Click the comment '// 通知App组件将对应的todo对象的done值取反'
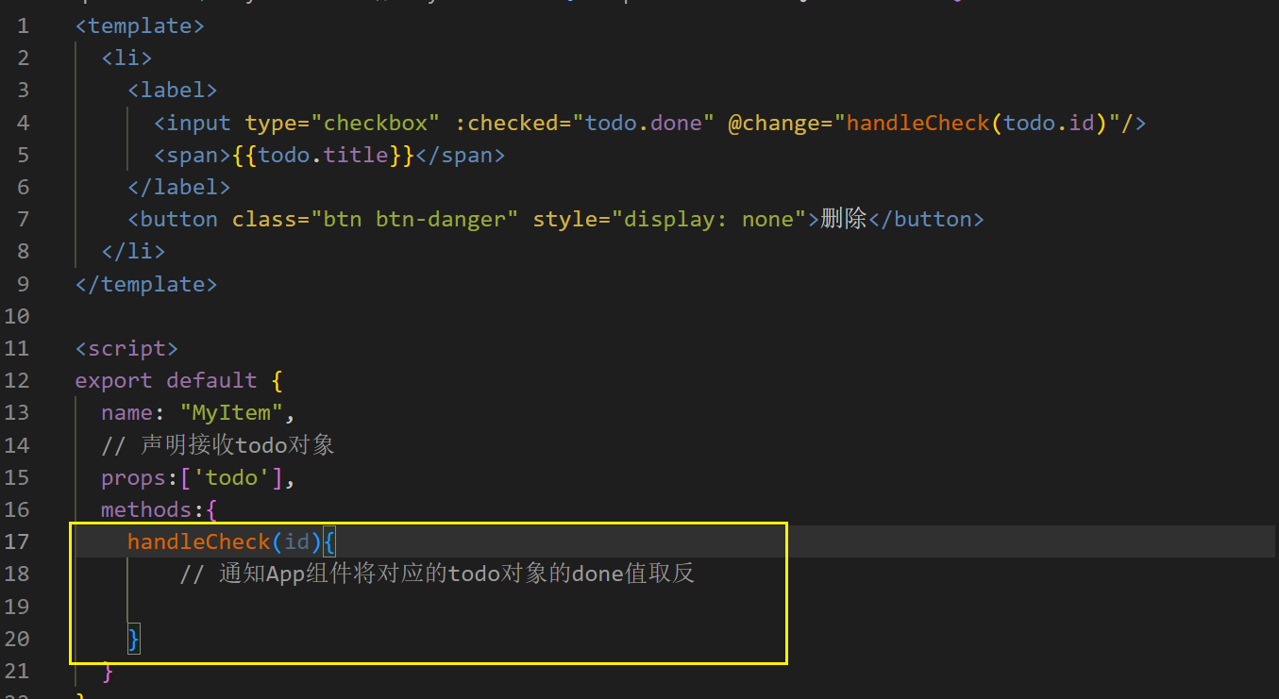 tap(437, 574)
